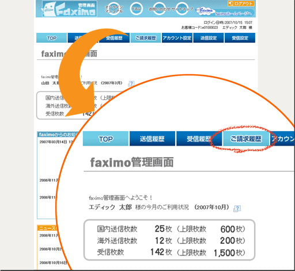Select the 送信設定 tab

[x=209, y=38]
